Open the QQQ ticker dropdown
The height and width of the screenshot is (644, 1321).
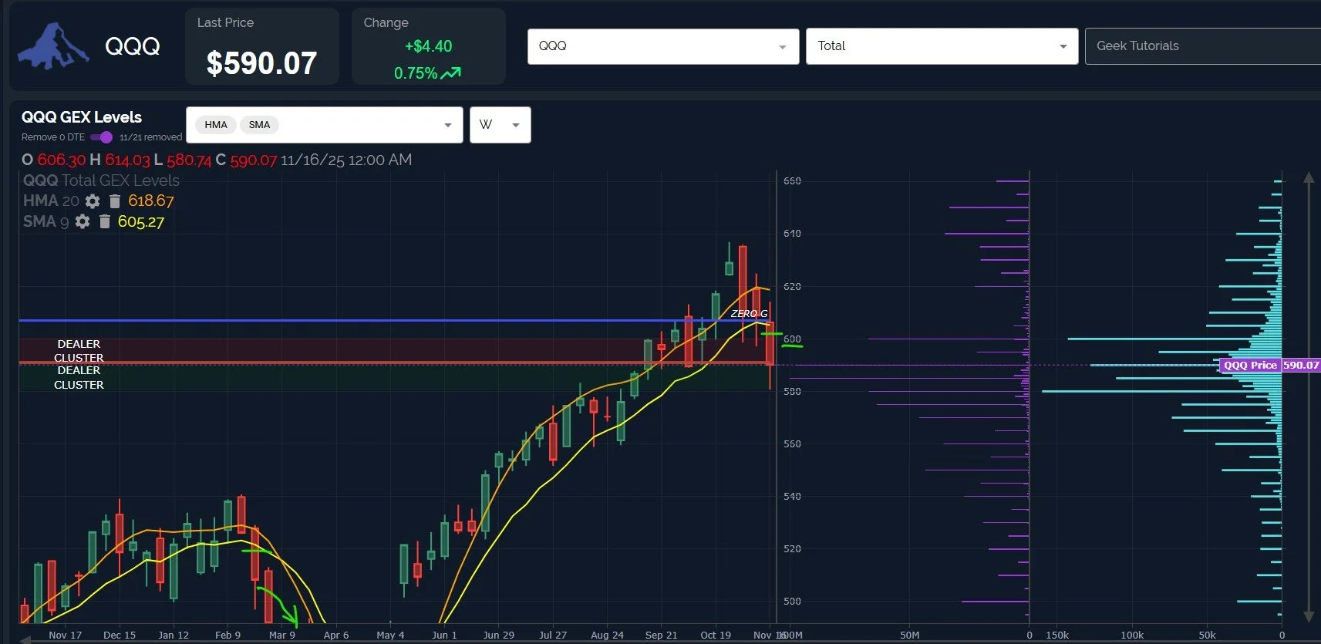663,46
